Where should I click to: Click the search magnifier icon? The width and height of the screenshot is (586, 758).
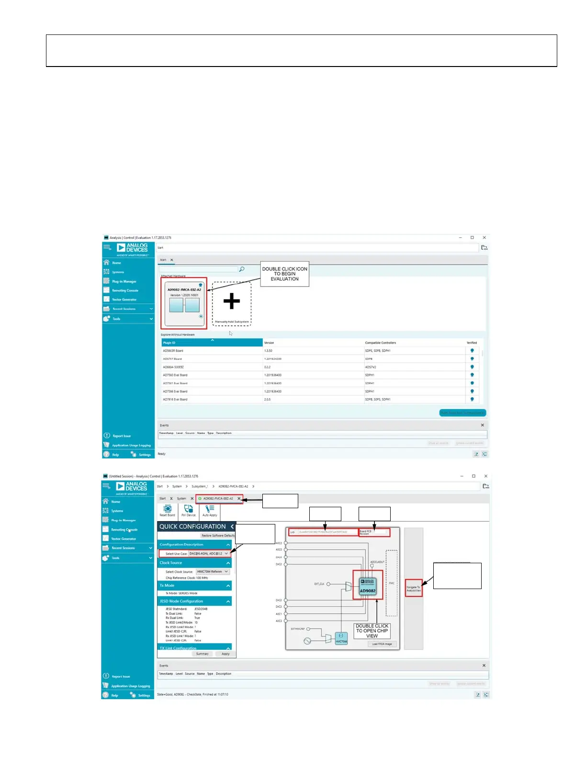242,269
